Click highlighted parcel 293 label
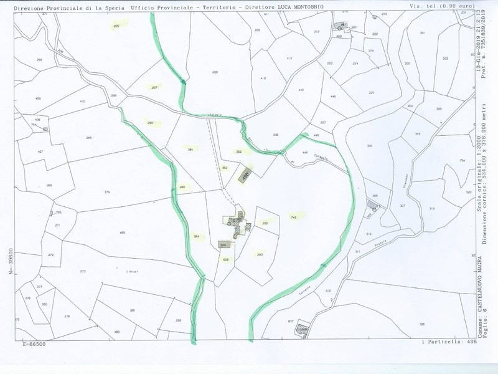498x374 pixels. coord(260,254)
